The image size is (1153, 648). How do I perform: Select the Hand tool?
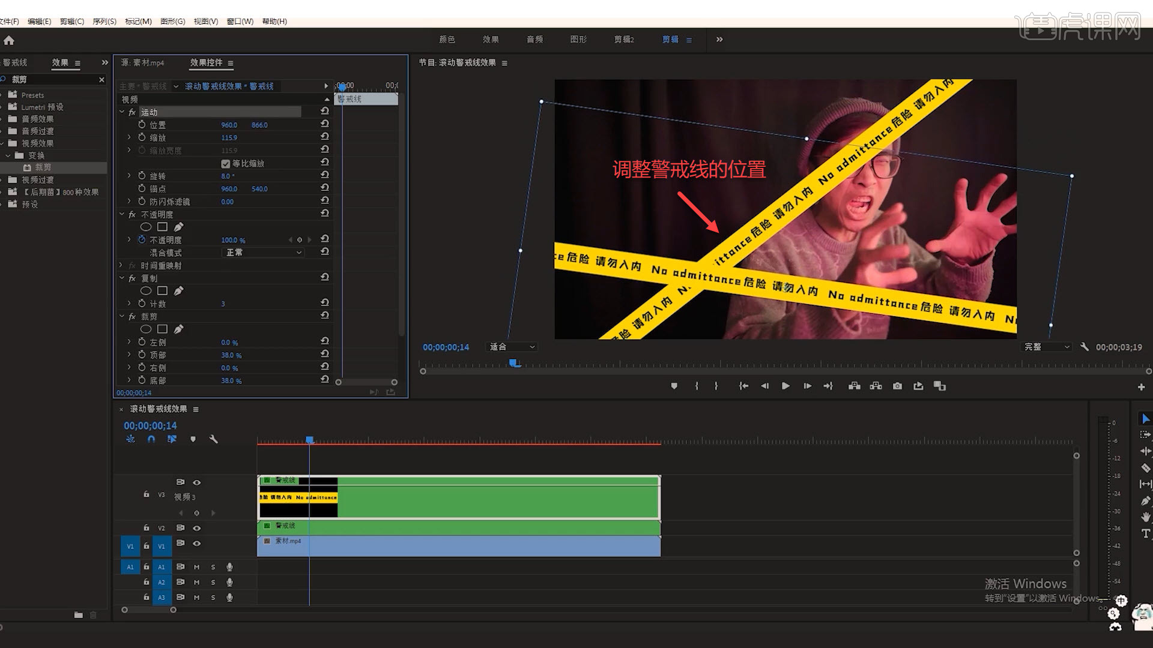[x=1145, y=517]
